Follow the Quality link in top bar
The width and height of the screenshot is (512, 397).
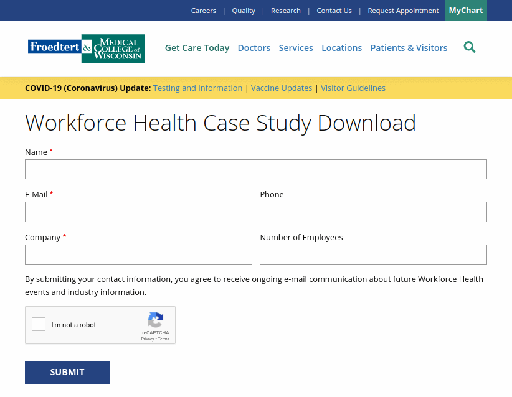[244, 11]
